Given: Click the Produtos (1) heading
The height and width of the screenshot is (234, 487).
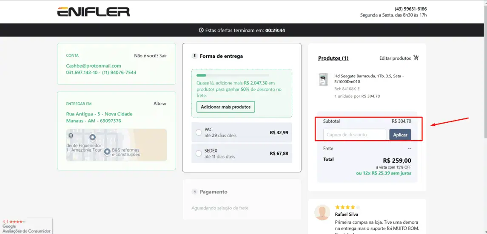Looking at the screenshot, I should tap(333, 58).
